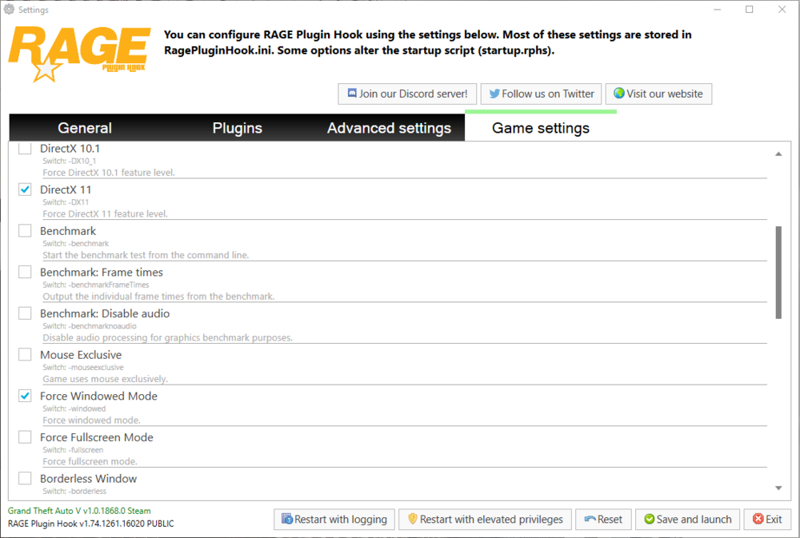Enable Mouse Exclusive mode
800x538 pixels.
[24, 354]
